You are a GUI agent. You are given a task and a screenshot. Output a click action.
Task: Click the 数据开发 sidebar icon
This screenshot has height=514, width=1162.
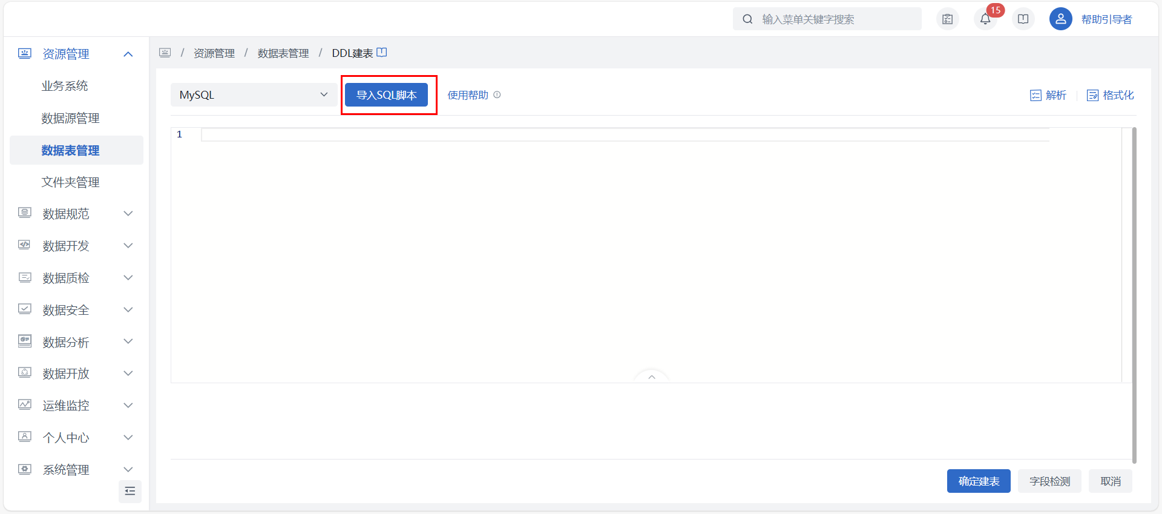pos(25,245)
